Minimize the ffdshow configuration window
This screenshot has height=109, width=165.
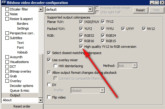pos(152,3)
